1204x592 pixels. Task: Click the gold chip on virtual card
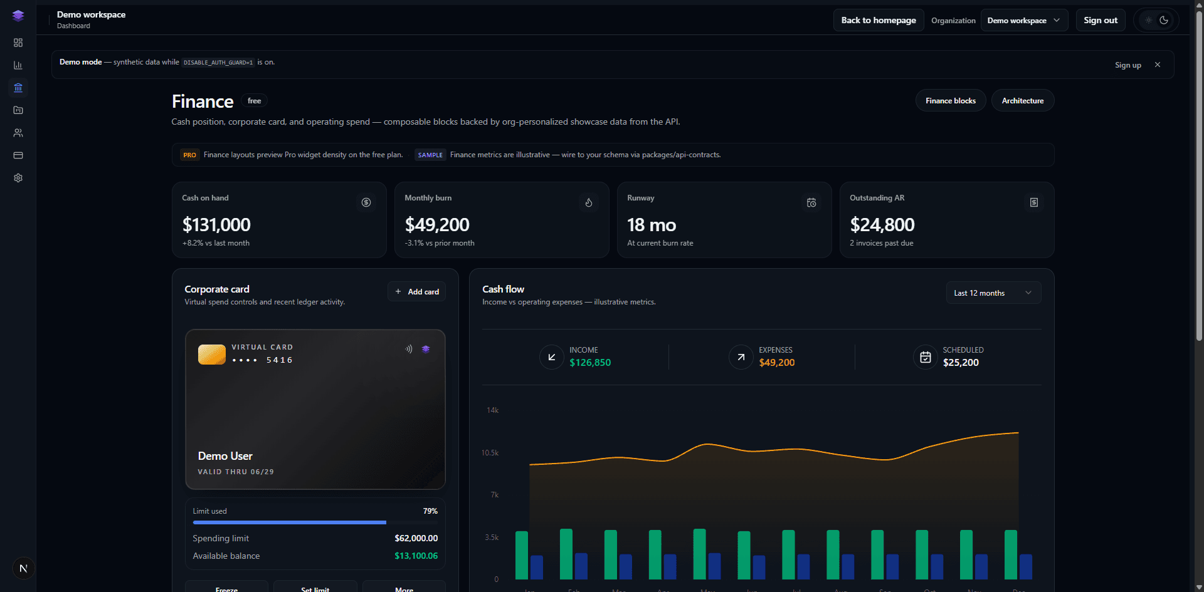(212, 355)
